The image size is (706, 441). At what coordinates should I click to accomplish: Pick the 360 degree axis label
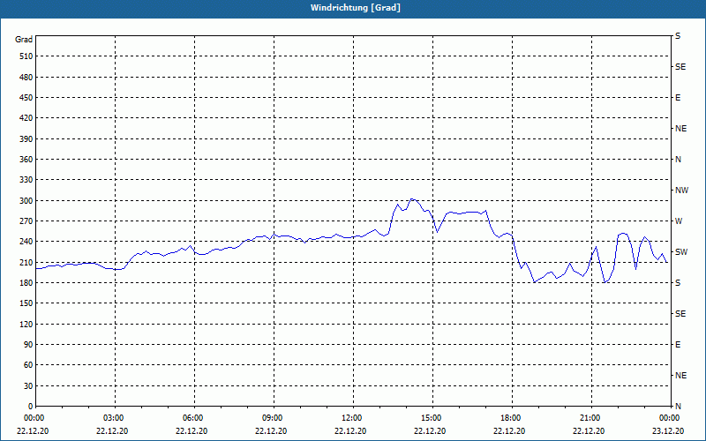26,160
